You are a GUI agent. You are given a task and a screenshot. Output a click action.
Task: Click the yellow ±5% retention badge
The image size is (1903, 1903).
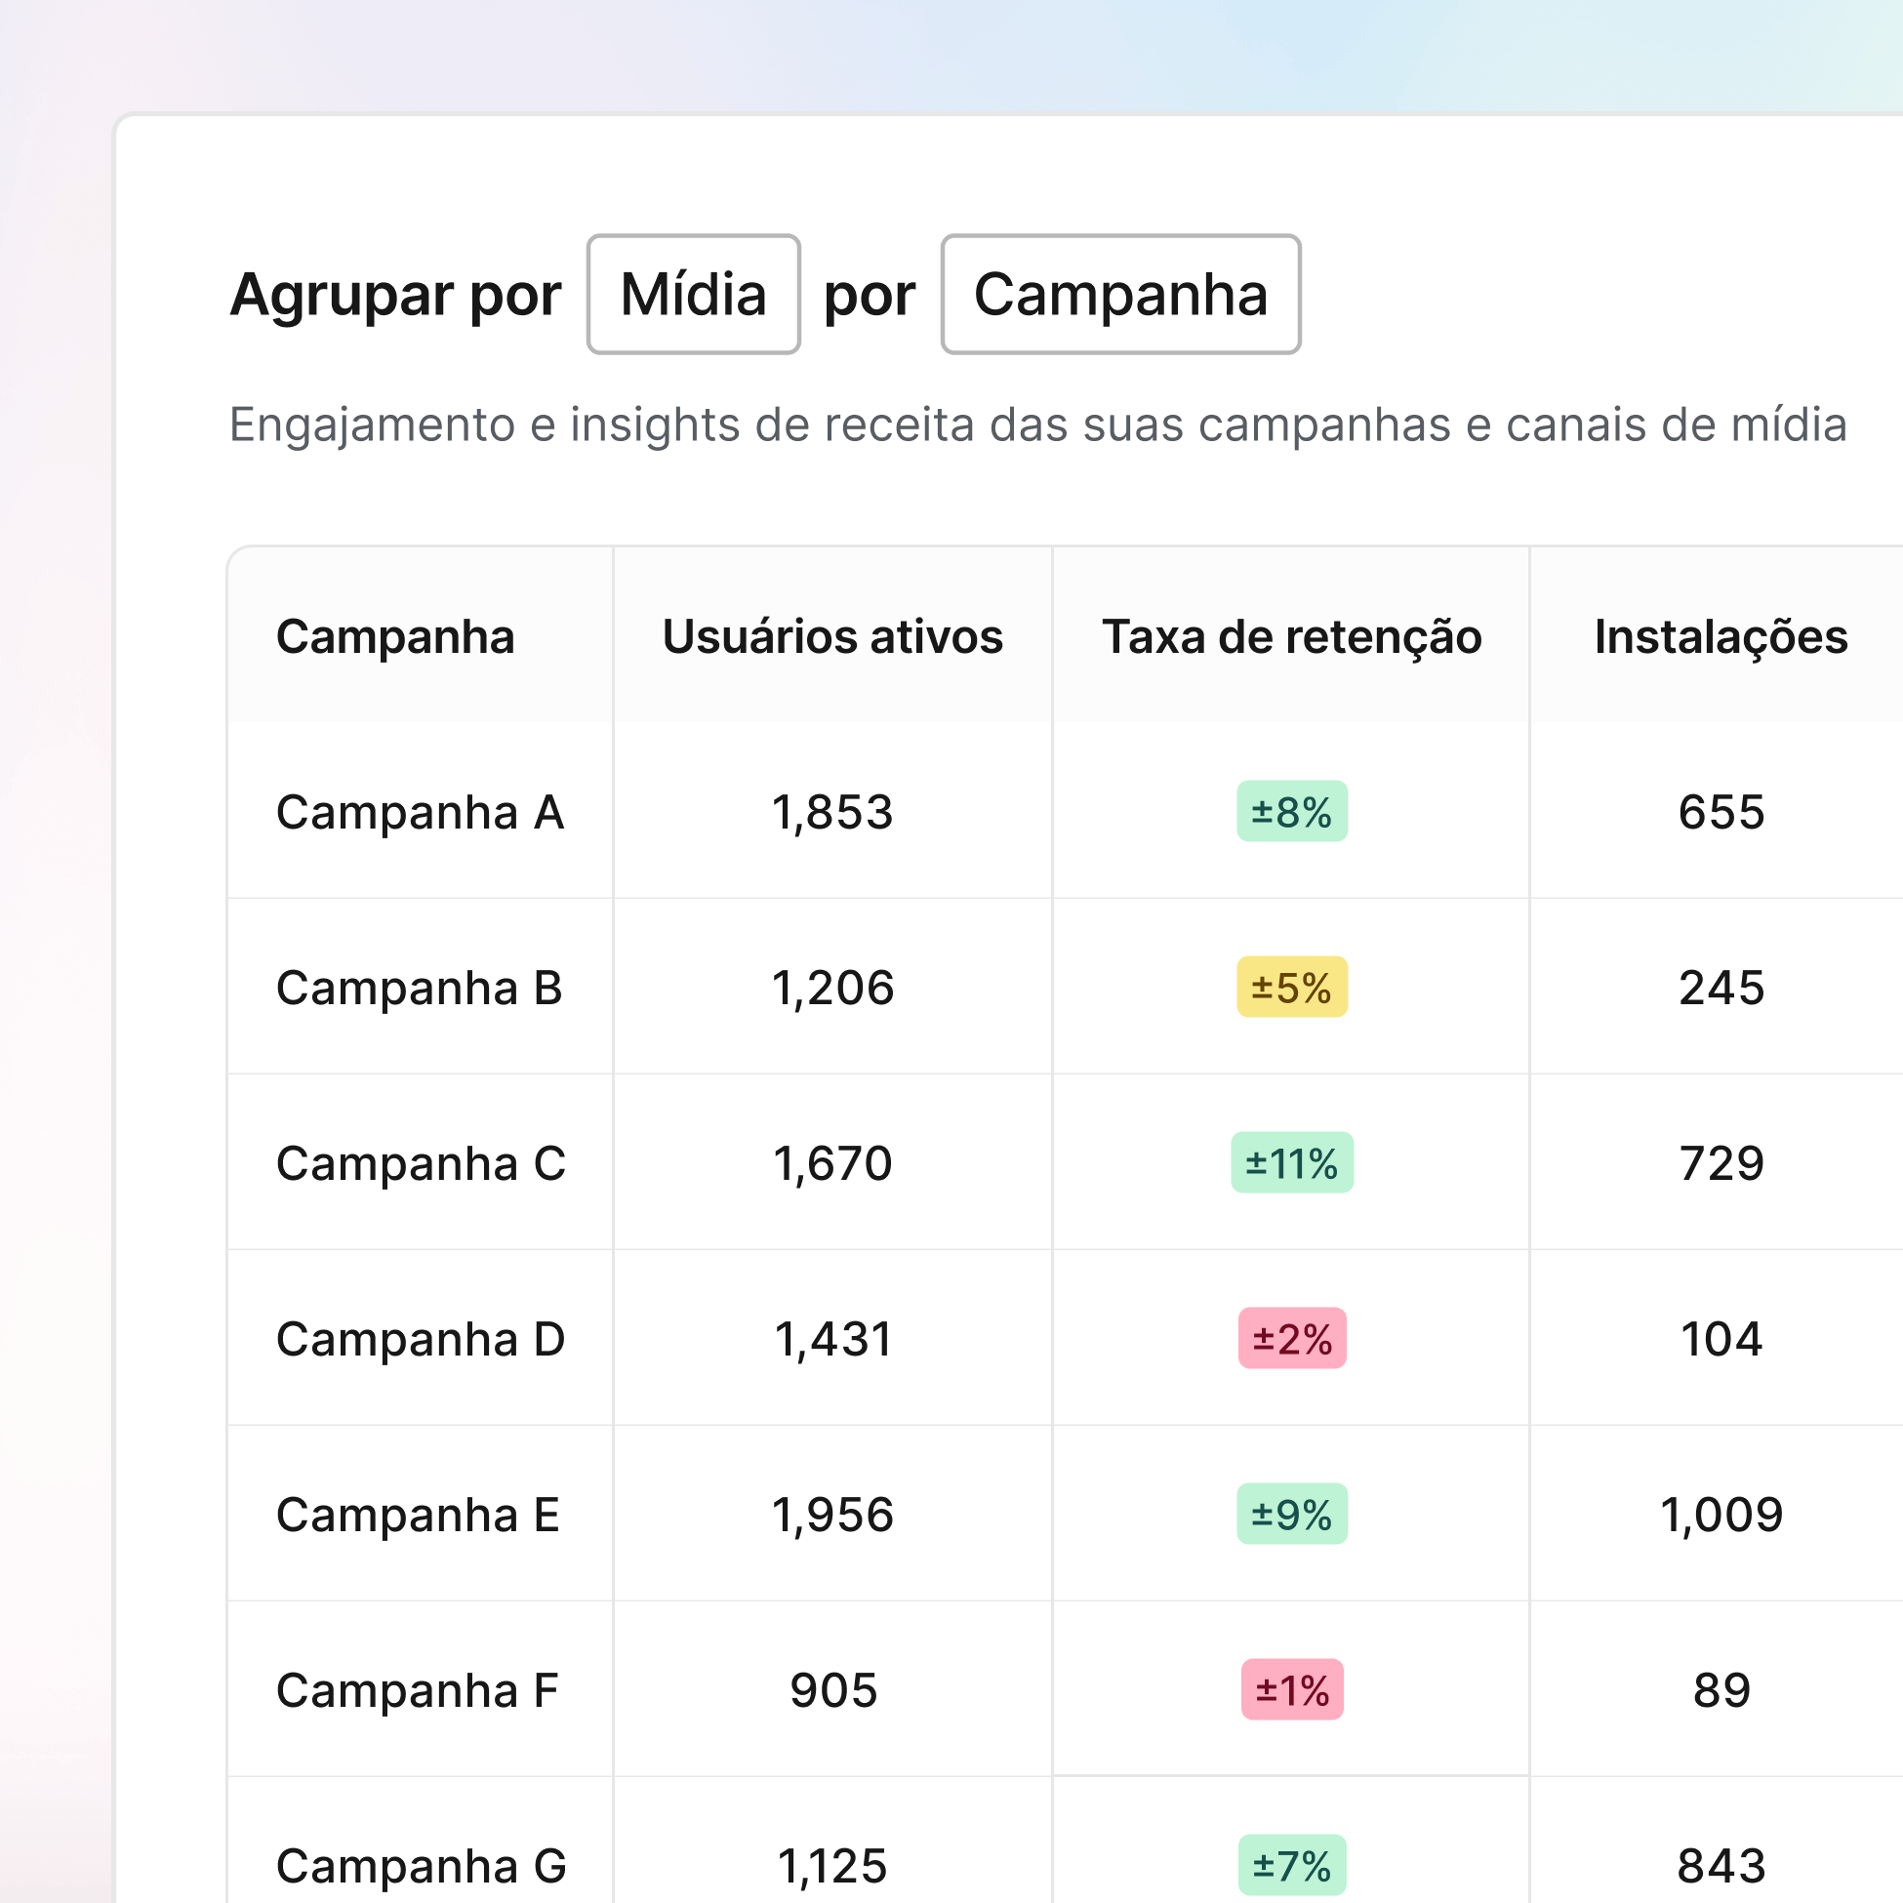pyautogui.click(x=1291, y=988)
